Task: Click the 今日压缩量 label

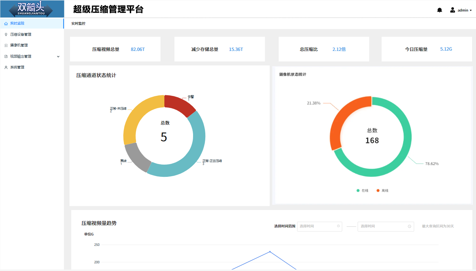Action: tap(416, 50)
